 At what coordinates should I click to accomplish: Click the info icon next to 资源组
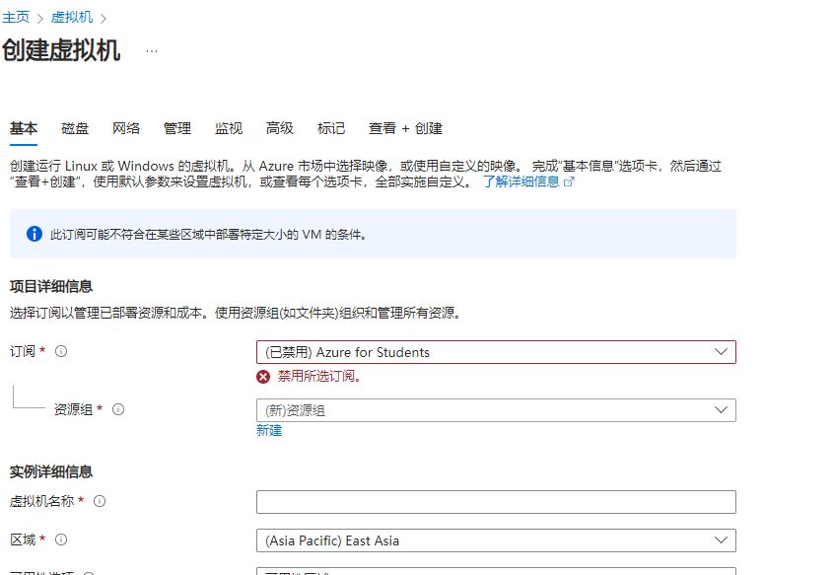pos(118,409)
